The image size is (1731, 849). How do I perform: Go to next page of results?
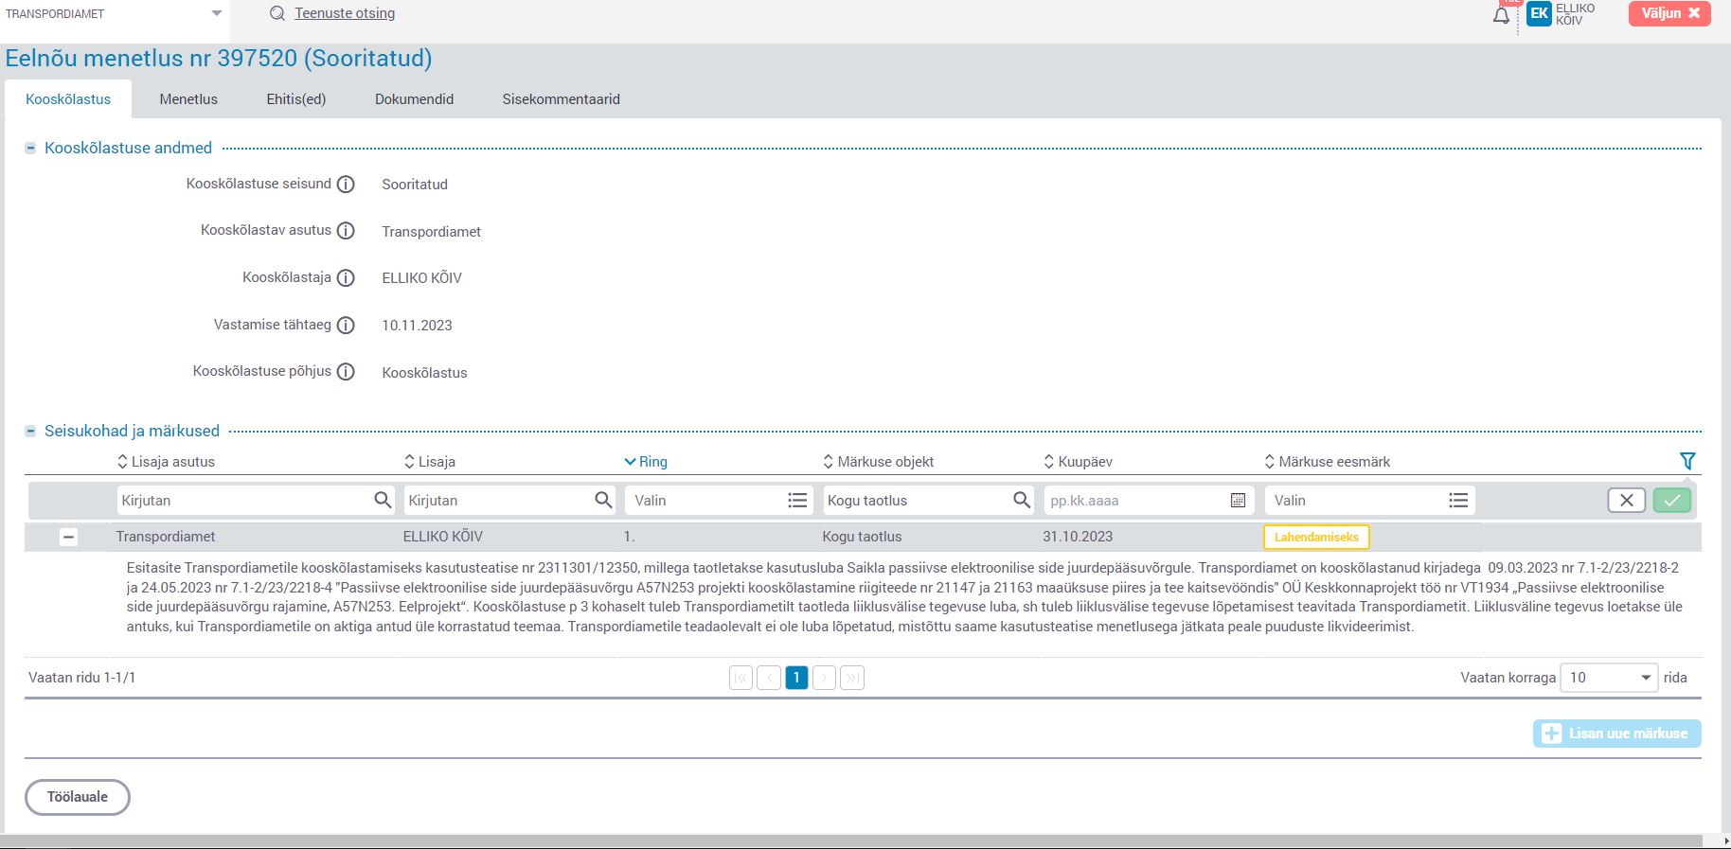point(825,678)
